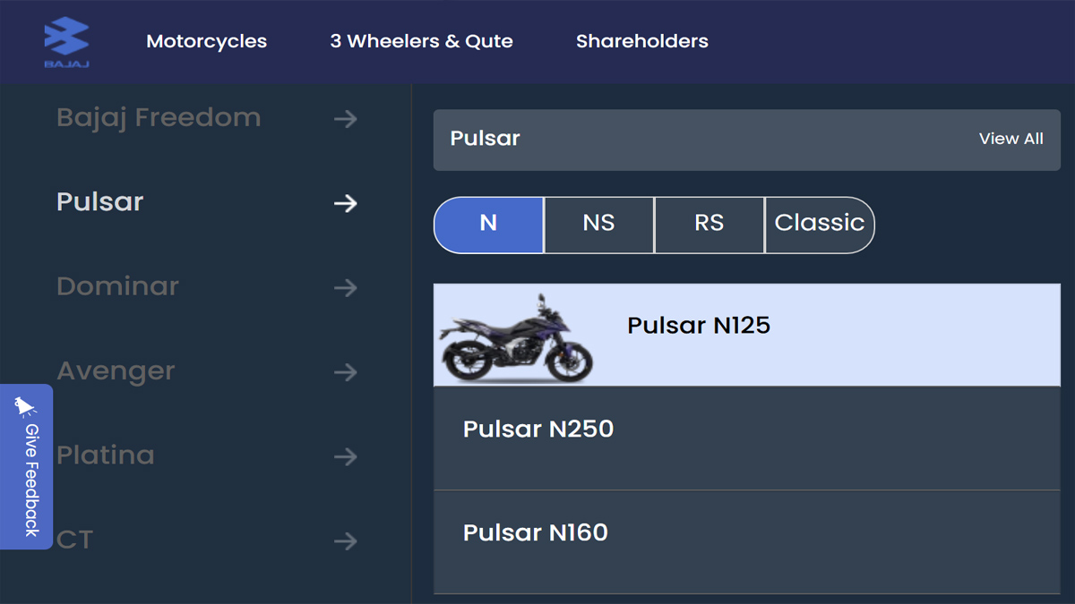Select the Classic series pill
Screen dimensions: 1075x604
(820, 225)
